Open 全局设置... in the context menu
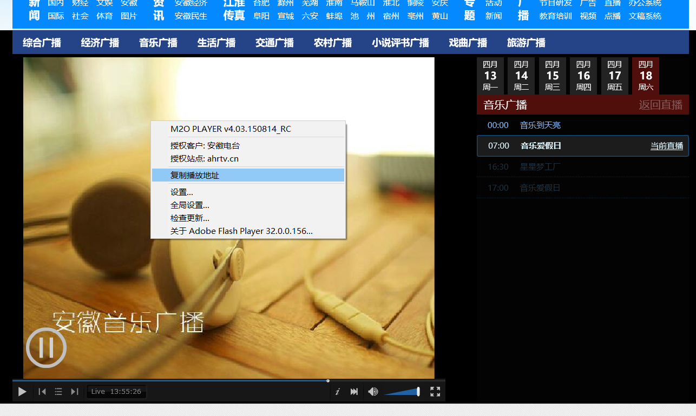Screen dimensions: 696x416 point(248,205)
